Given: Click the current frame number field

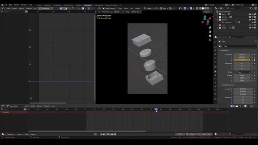Looking at the screenshot, I should (x=180, y=134).
